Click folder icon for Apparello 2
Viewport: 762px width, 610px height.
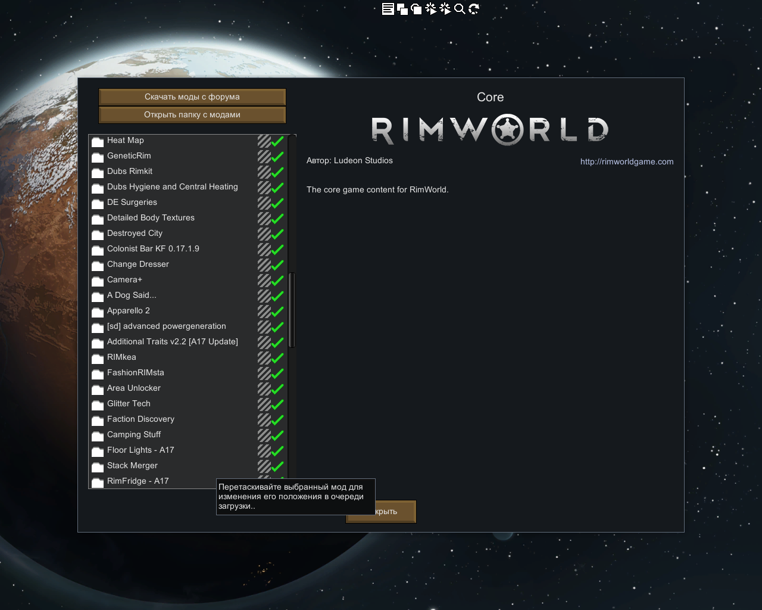[98, 312]
